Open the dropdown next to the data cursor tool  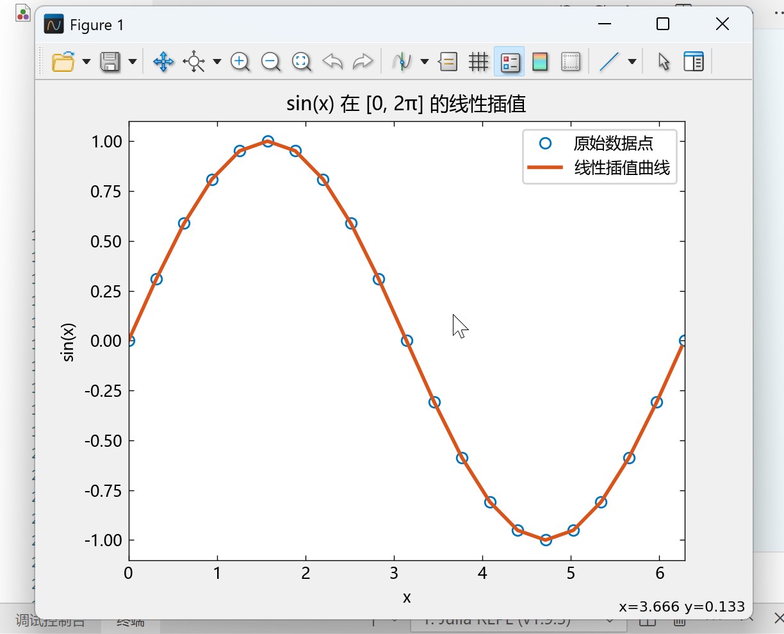coord(425,62)
